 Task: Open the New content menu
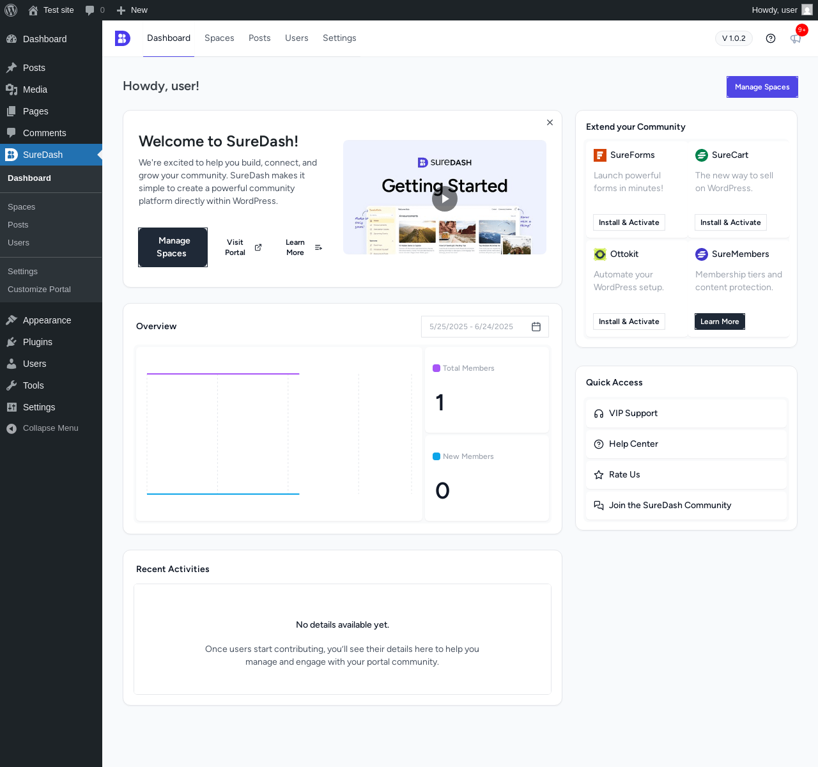click(132, 10)
